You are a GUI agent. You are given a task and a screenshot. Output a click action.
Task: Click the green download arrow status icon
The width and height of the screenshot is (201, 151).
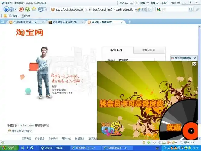tap(149, 143)
